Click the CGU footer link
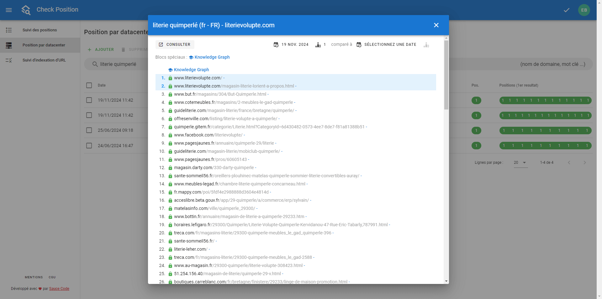This screenshot has width=602, height=299. [52, 277]
